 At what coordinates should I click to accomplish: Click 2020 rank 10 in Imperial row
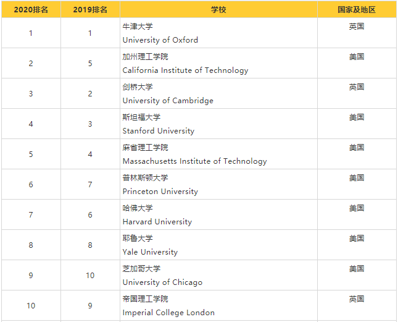pyautogui.click(x=31, y=306)
